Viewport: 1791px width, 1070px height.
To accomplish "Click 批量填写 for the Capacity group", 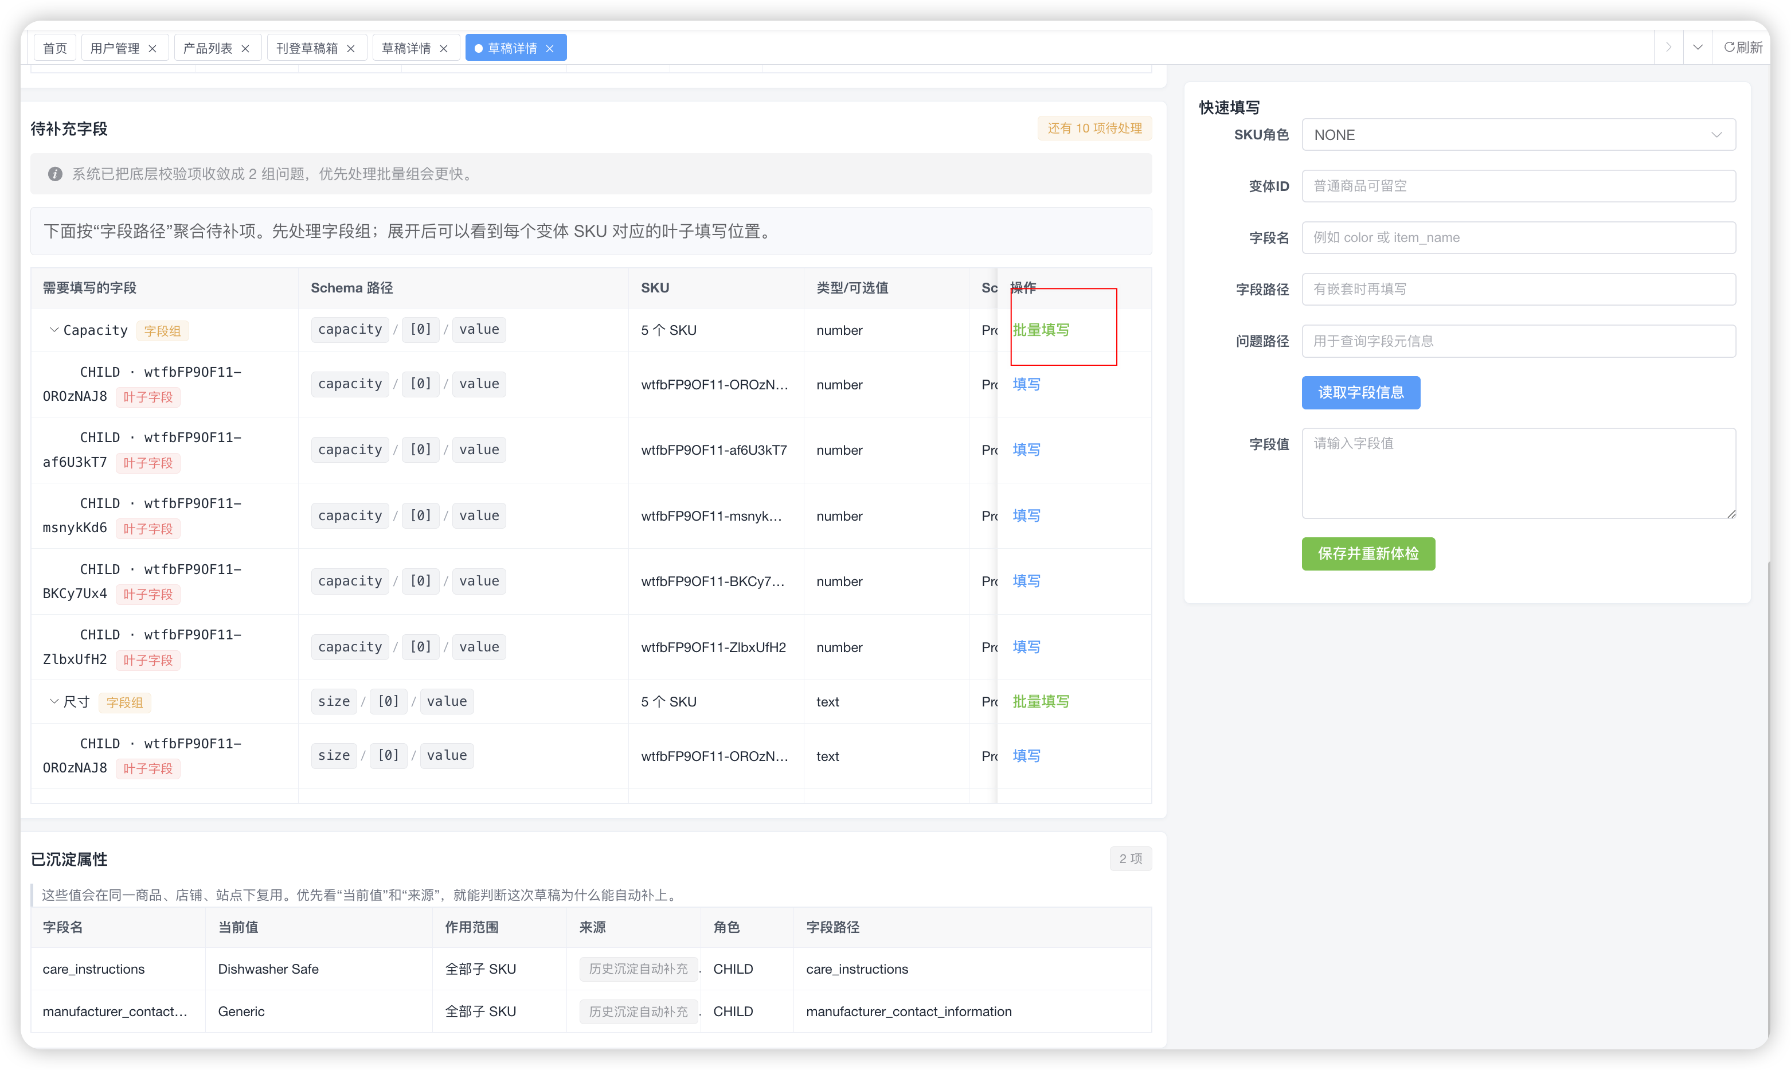I will pos(1041,330).
